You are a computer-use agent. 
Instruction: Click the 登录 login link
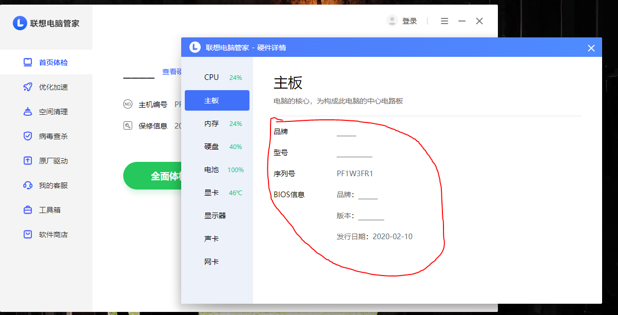point(410,21)
